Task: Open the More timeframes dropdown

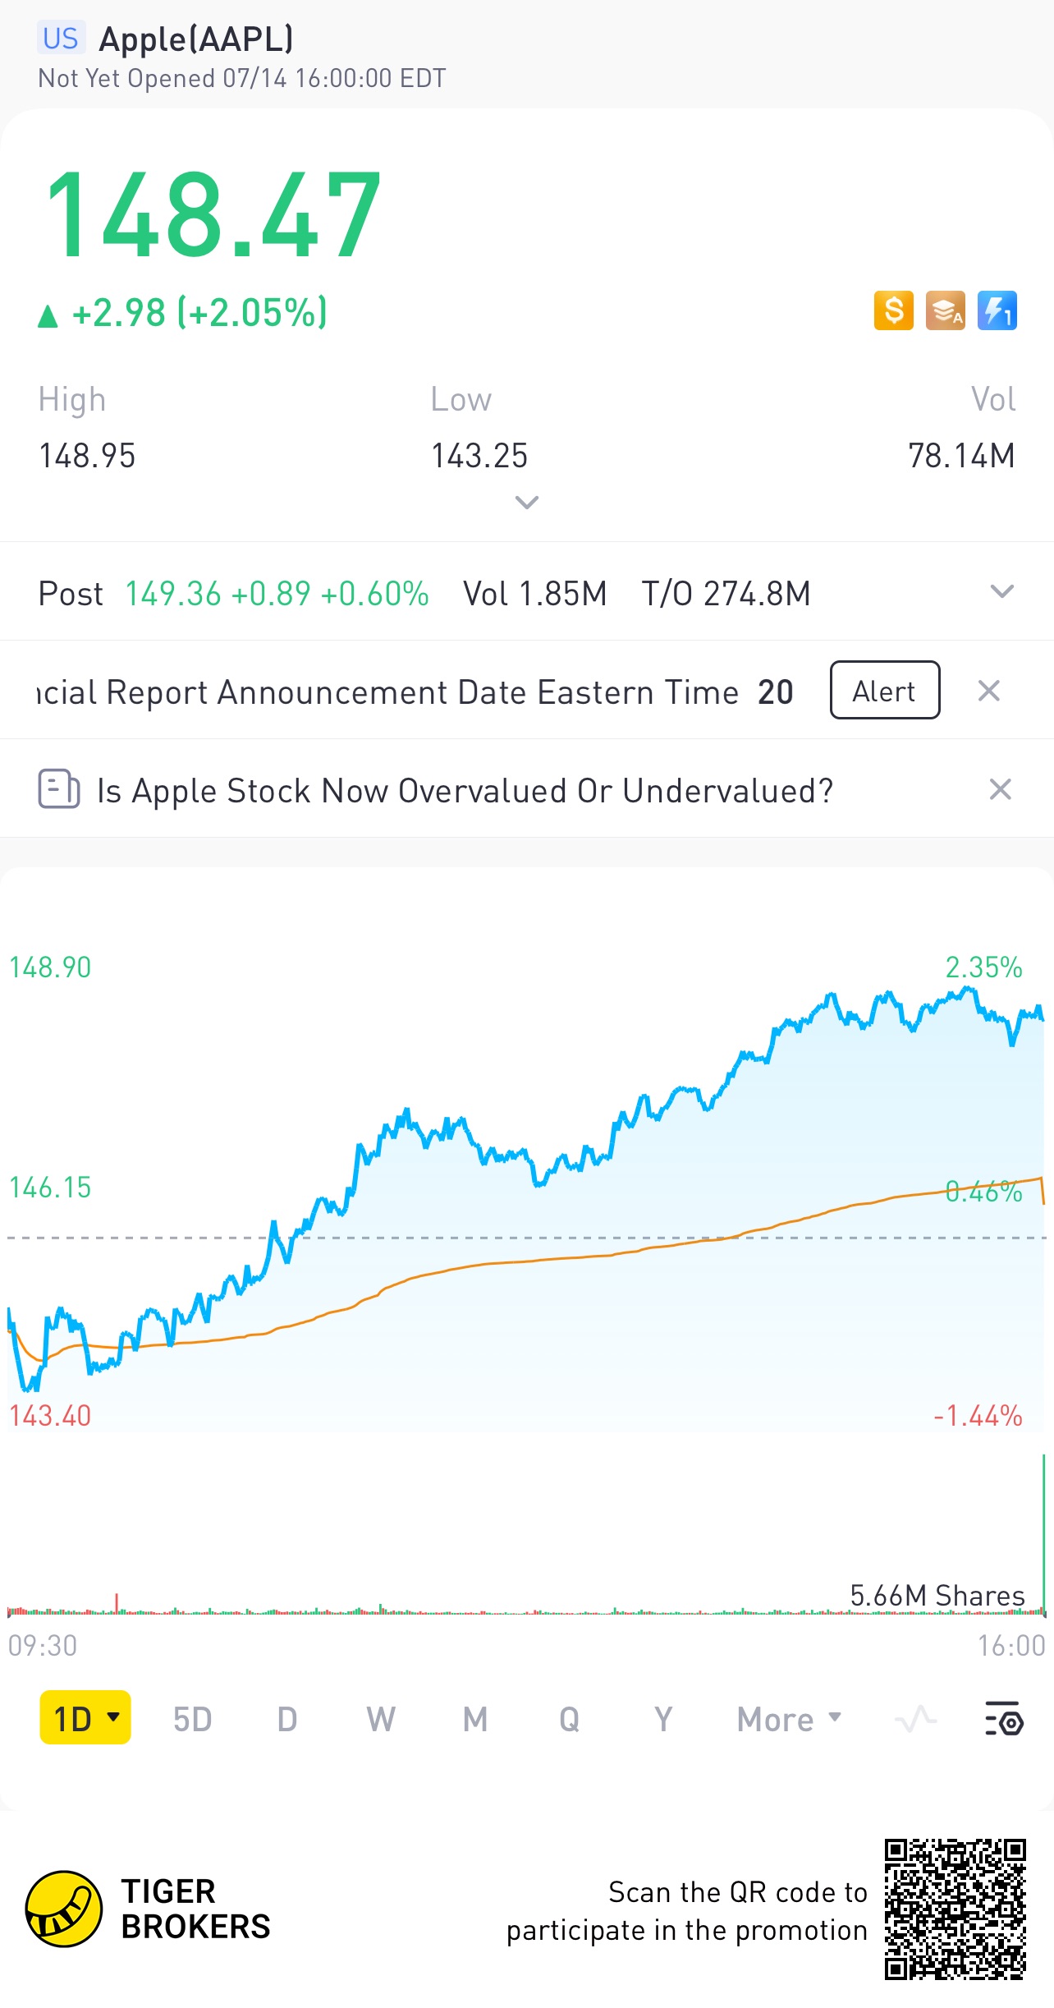Action: pos(788,1719)
